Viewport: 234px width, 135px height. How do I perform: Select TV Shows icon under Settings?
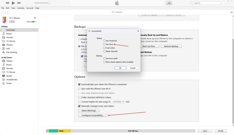pos(4,41)
